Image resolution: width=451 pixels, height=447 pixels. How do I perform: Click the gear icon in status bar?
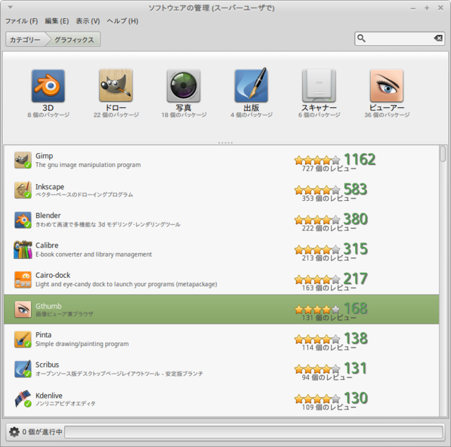click(14, 431)
